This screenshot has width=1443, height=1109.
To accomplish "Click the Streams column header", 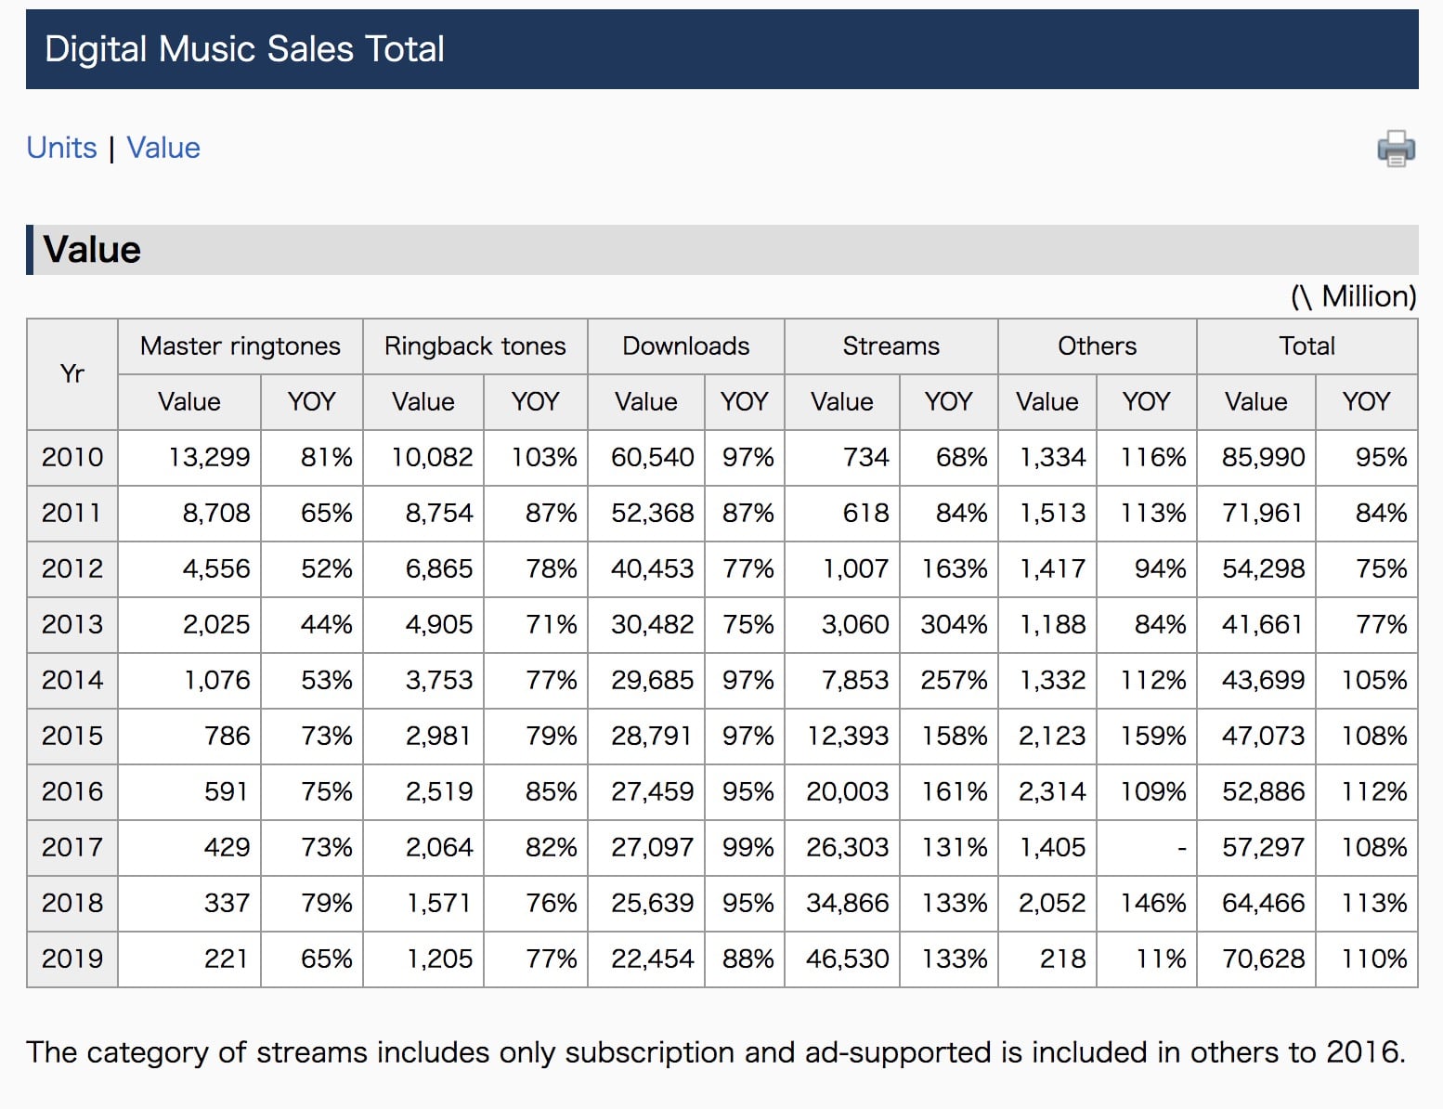I will click(890, 346).
